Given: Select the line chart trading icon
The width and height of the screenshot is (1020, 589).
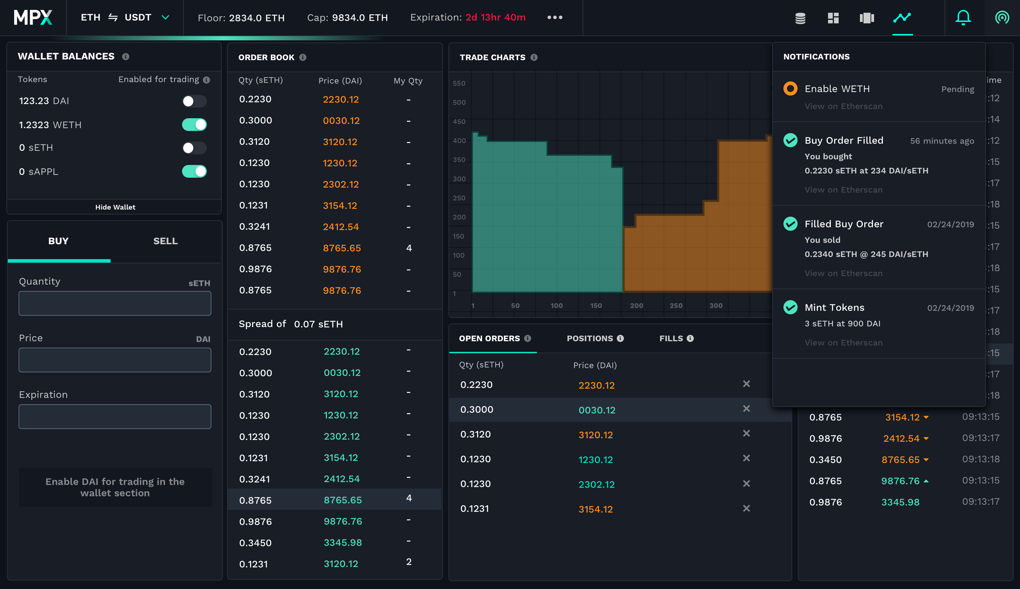Looking at the screenshot, I should point(902,17).
